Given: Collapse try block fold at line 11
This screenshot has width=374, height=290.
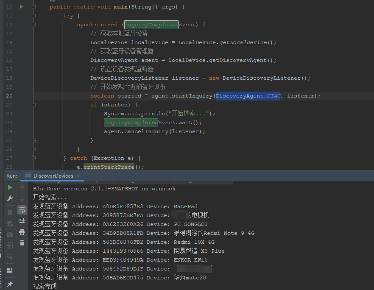Looking at the screenshot, I should (33, 16).
